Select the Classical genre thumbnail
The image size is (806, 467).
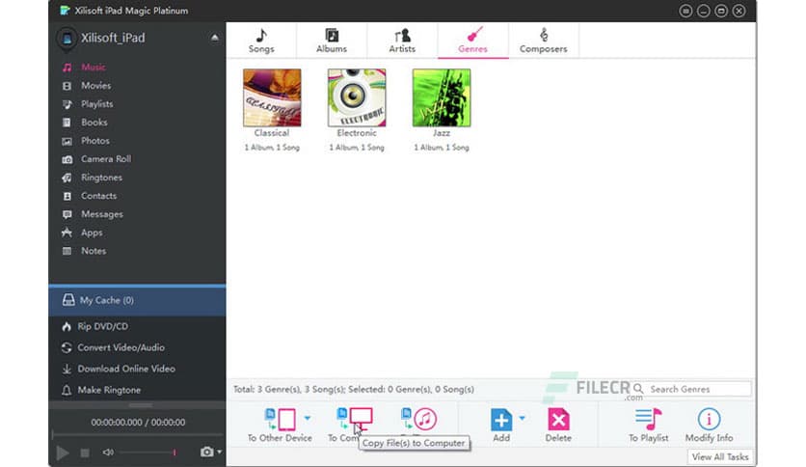(272, 97)
